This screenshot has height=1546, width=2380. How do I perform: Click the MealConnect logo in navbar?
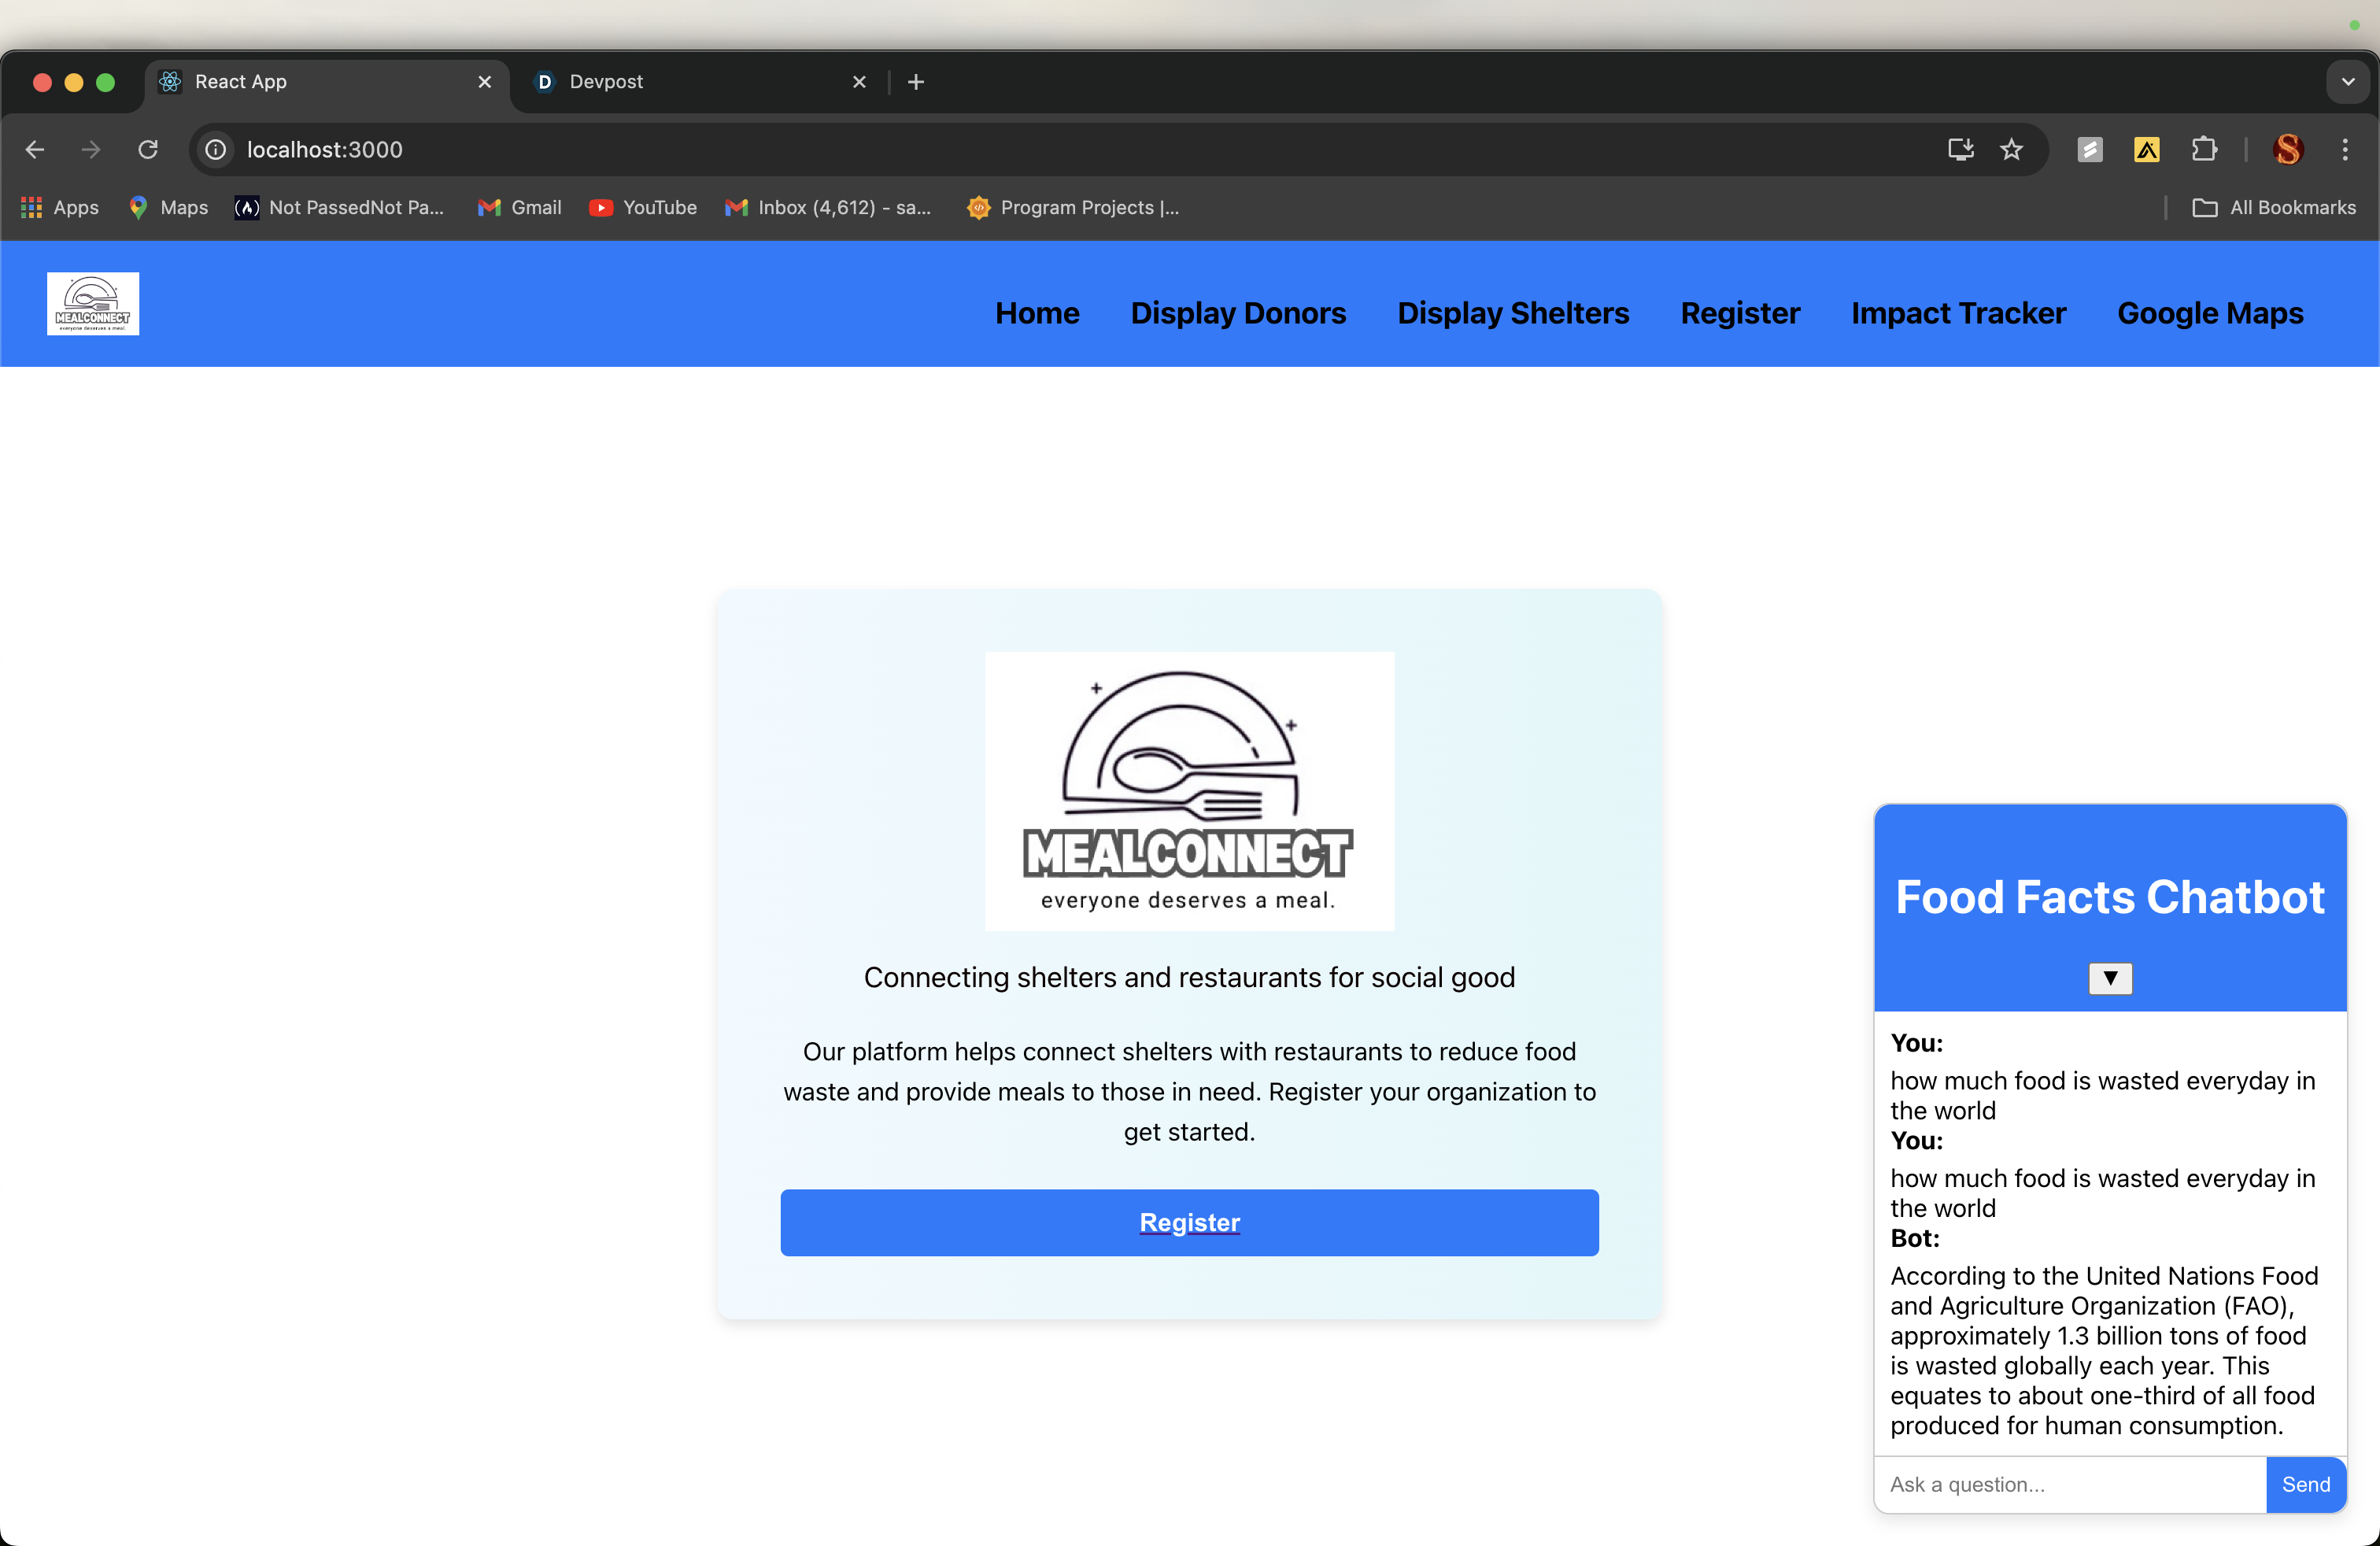tap(93, 304)
